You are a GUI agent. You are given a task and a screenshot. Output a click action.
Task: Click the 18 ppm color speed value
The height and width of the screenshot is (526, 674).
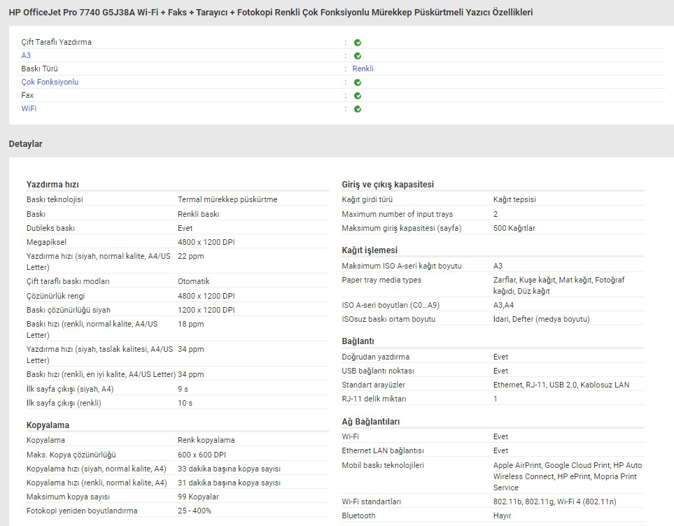pos(191,324)
